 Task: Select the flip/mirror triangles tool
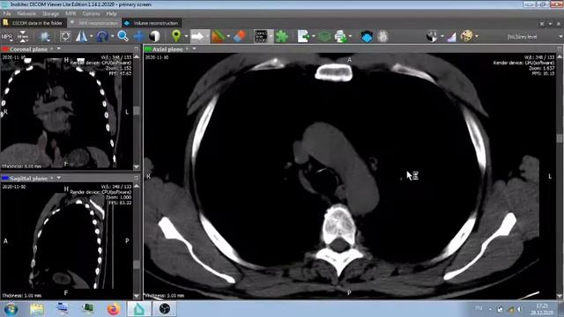[82, 36]
